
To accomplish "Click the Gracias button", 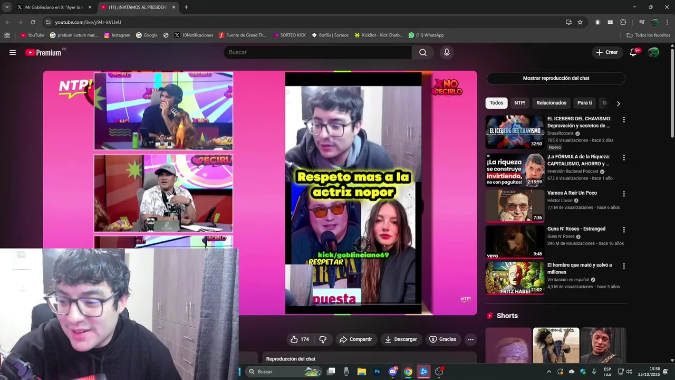I will (442, 339).
